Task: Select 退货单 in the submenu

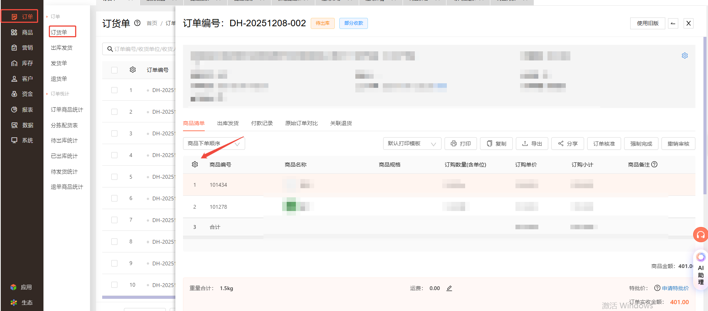Action: coord(59,79)
